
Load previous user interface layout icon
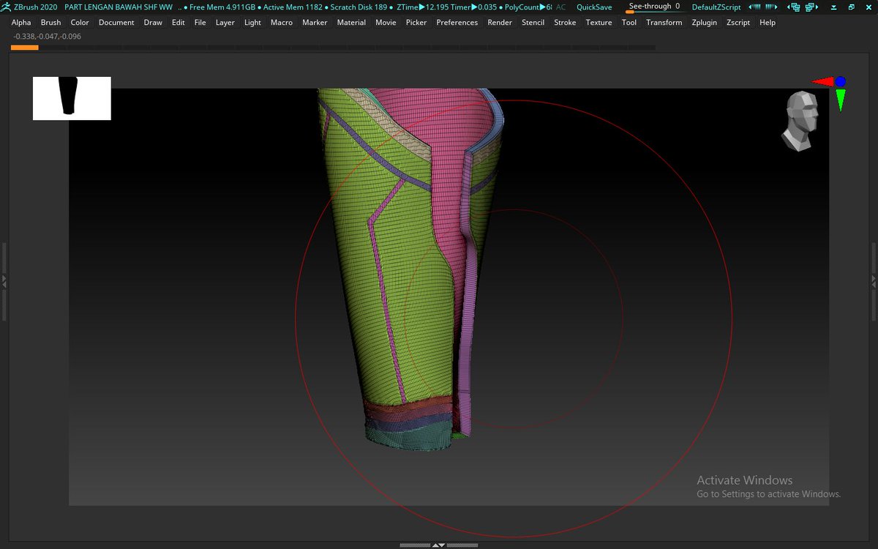click(793, 7)
